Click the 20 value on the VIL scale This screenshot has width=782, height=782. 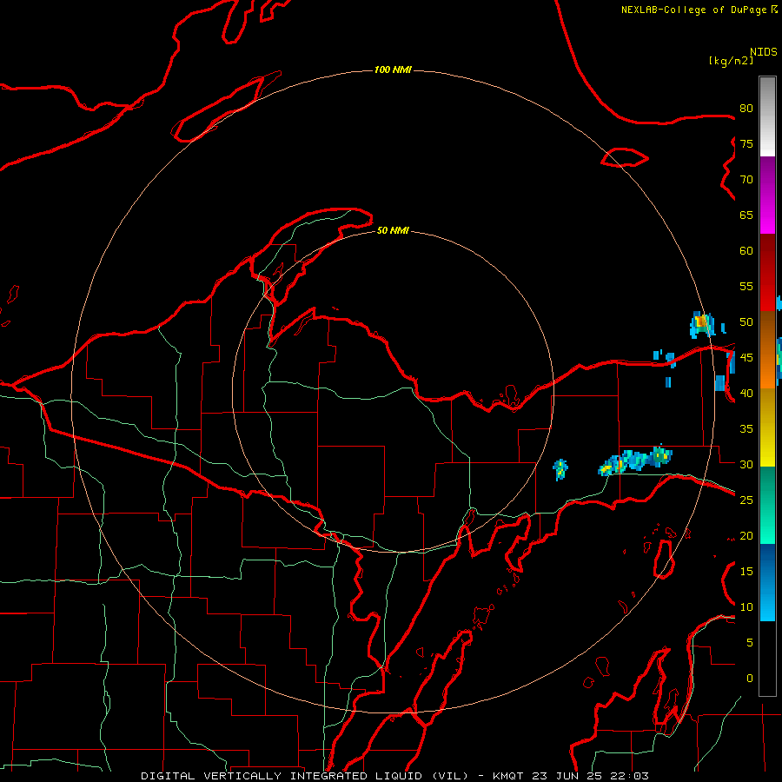pos(746,536)
